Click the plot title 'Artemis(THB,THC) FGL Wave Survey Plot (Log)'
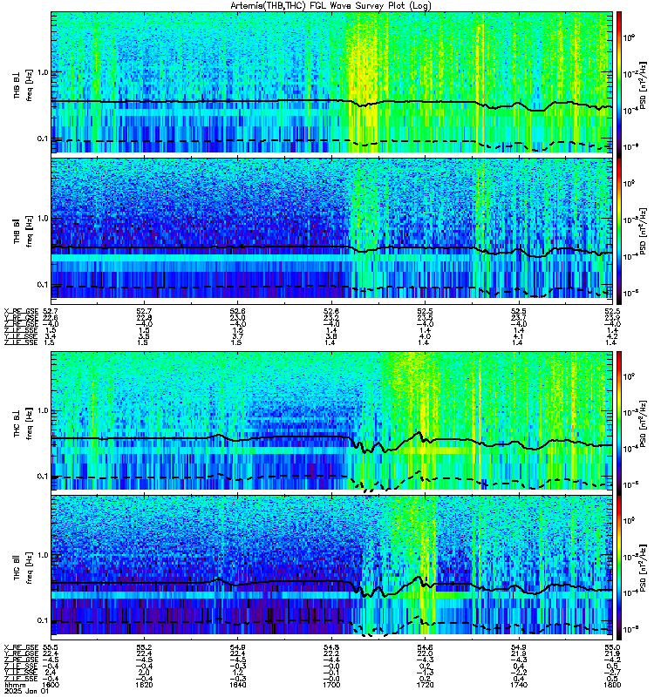Screen dimensions: 654x697 click(330, 6)
